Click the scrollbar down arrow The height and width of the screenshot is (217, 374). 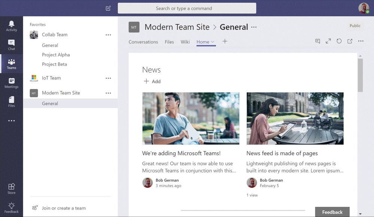(360, 214)
